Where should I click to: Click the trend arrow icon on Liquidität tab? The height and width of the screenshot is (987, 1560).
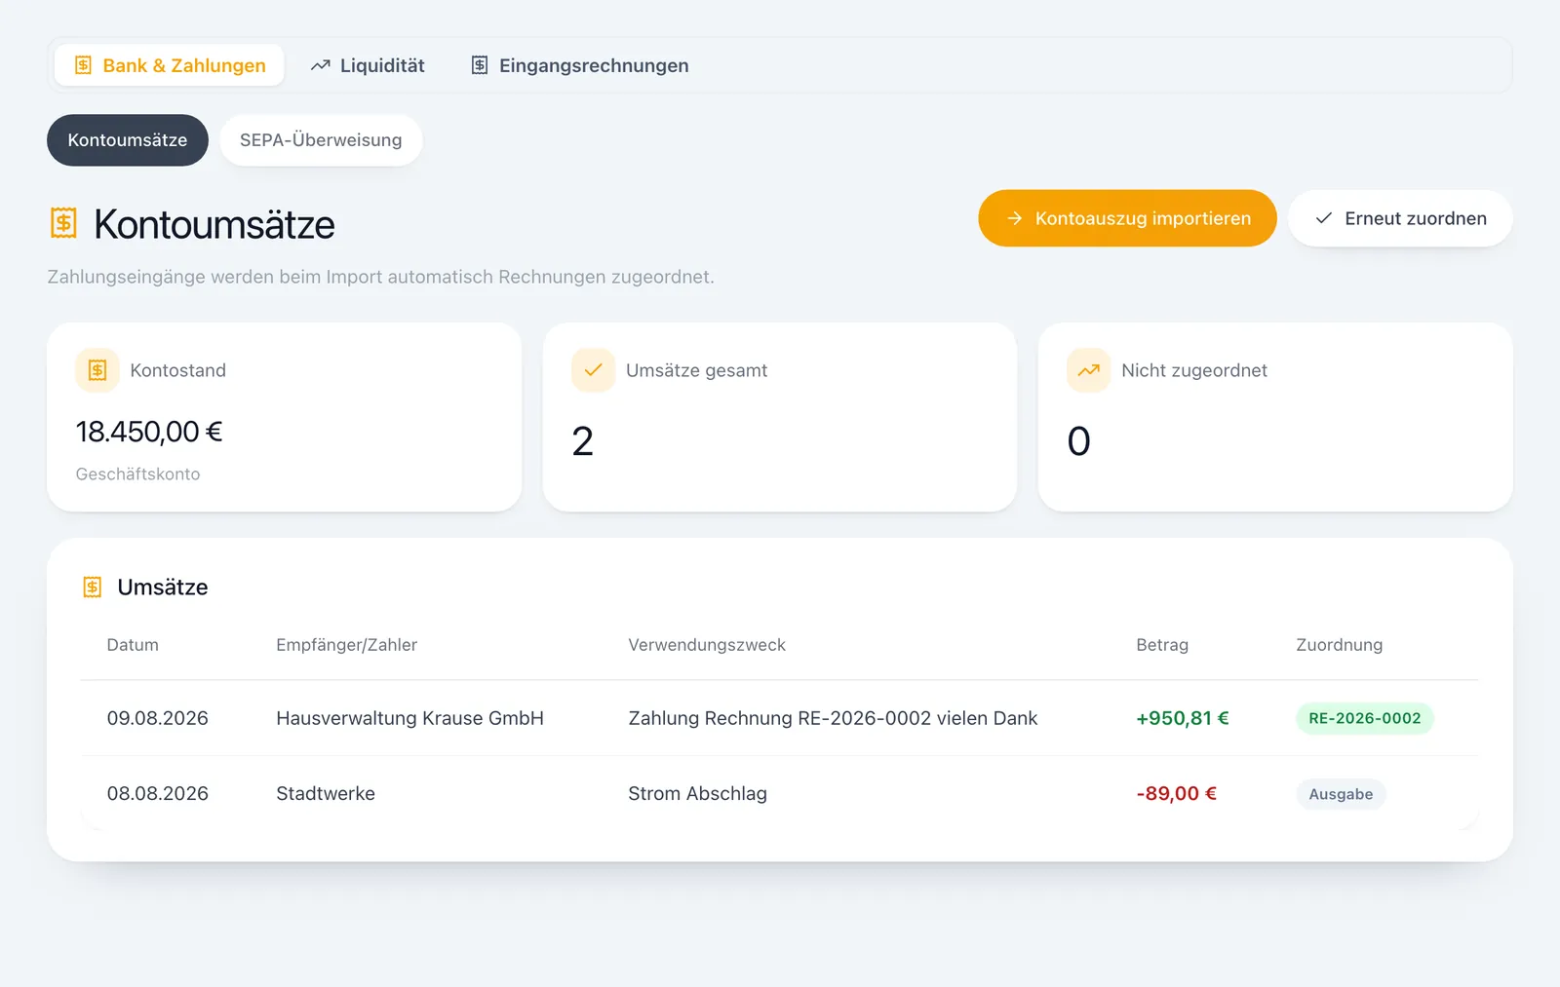point(321,65)
